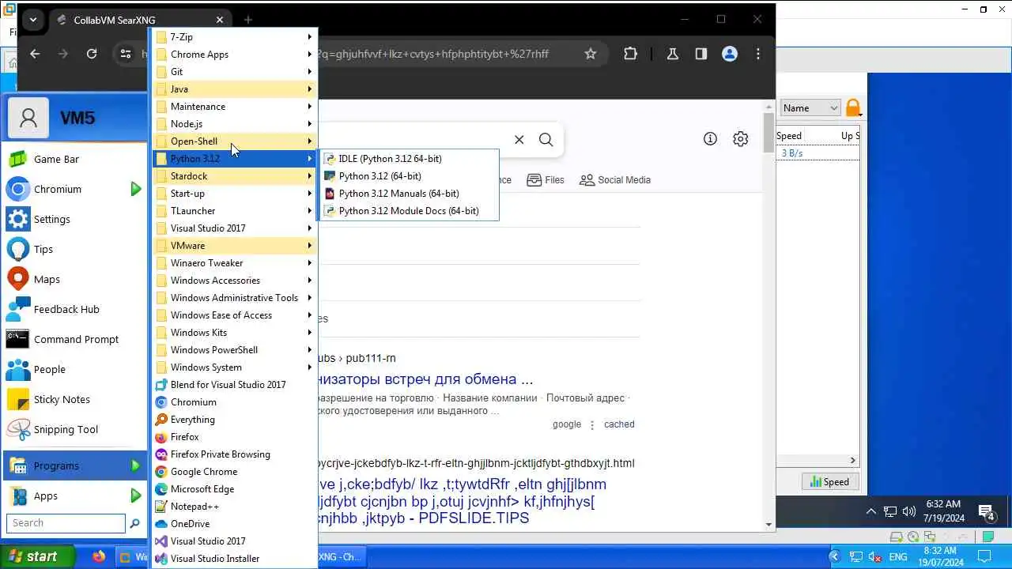The image size is (1012, 569).
Task: Open Feedback Hub
Action: (x=74, y=309)
